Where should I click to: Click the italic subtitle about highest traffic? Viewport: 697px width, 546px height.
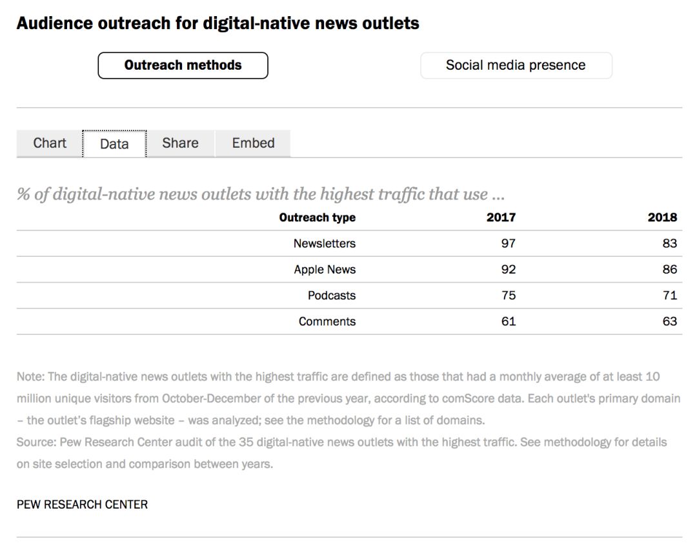click(x=261, y=194)
